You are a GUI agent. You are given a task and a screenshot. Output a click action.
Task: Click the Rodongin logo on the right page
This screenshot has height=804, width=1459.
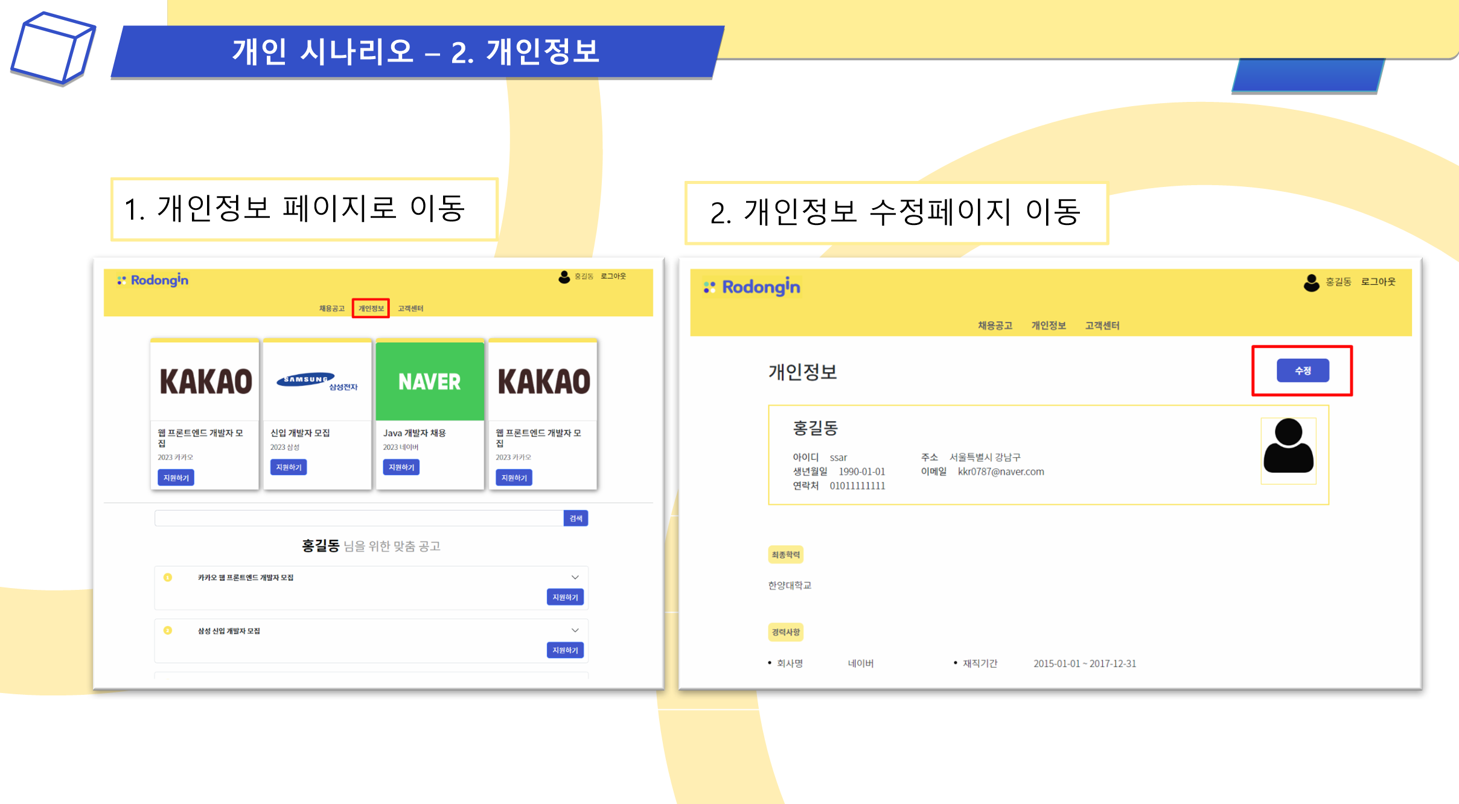(x=752, y=288)
